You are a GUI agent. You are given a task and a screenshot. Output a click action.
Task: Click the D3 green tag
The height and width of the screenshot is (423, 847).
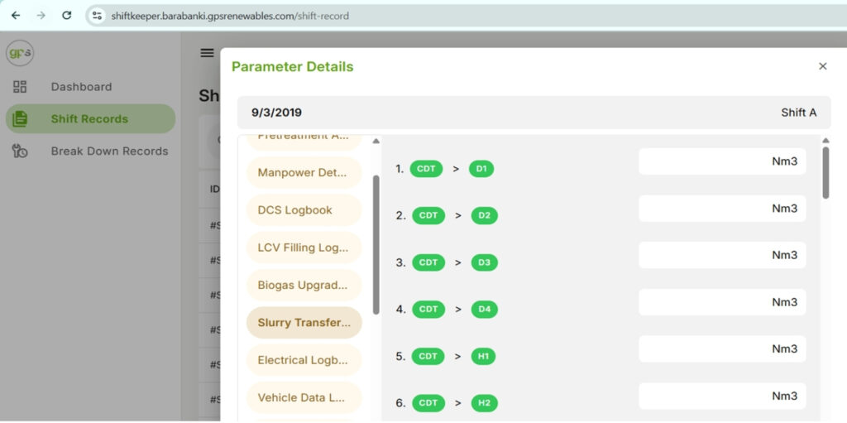(484, 262)
